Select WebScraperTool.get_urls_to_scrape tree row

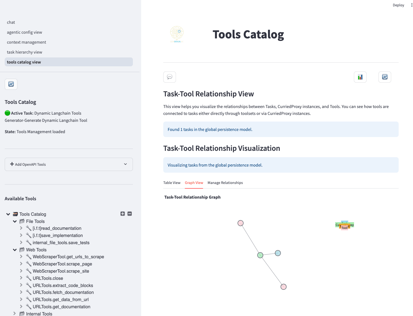coord(68,257)
